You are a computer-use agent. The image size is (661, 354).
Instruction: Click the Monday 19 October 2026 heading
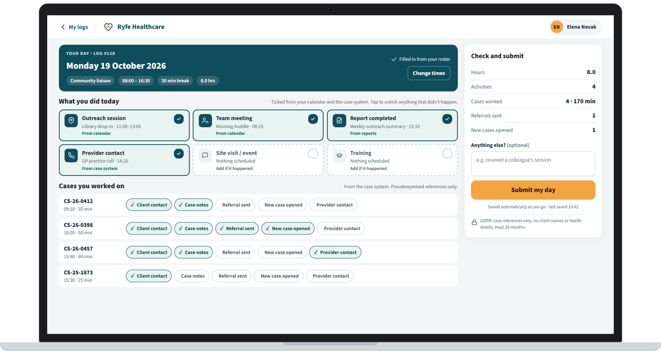pyautogui.click(x=116, y=66)
